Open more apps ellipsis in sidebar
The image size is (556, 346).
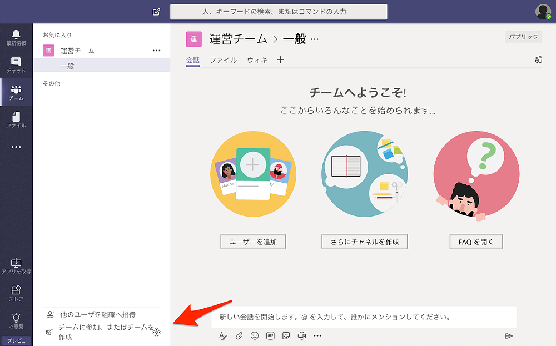[16, 147]
